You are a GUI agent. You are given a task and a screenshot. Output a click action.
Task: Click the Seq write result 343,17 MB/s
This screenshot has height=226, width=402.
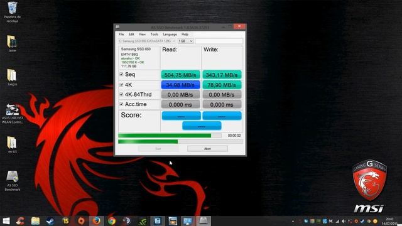point(222,75)
